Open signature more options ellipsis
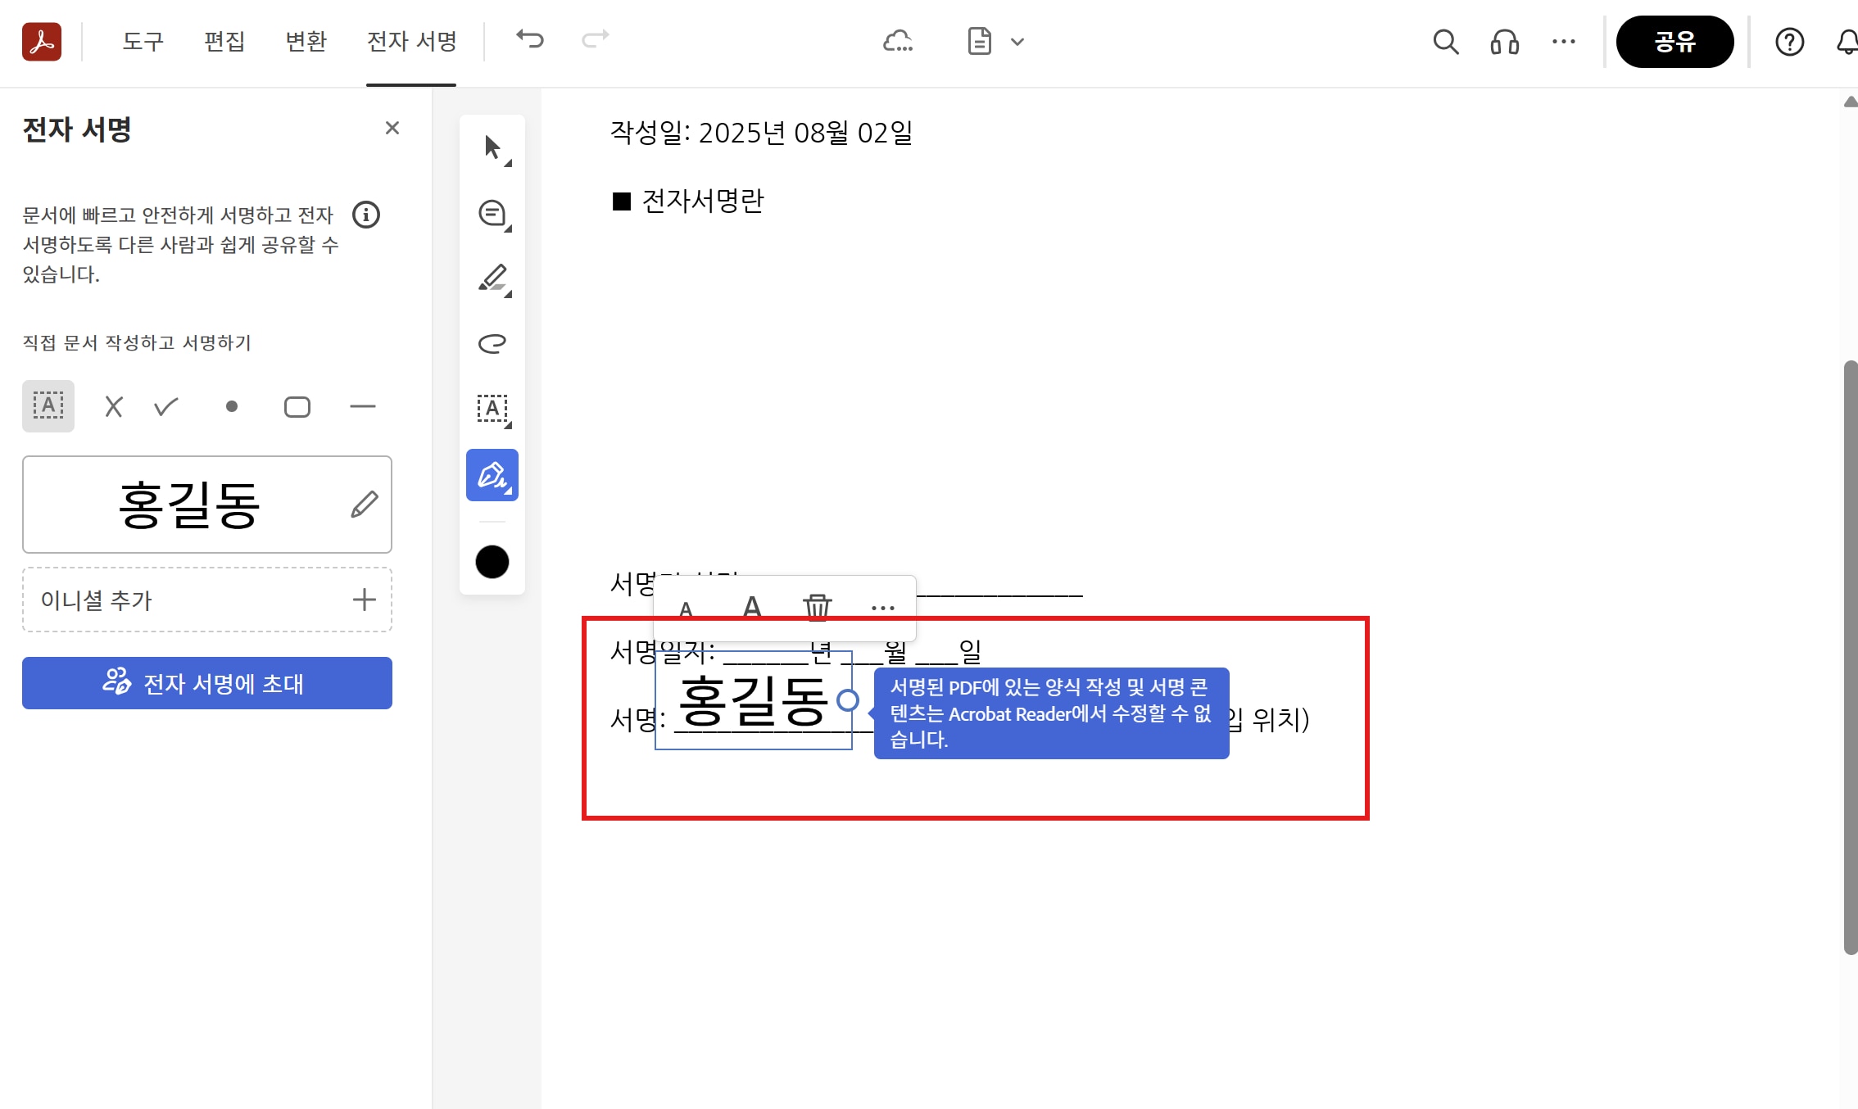 882,607
